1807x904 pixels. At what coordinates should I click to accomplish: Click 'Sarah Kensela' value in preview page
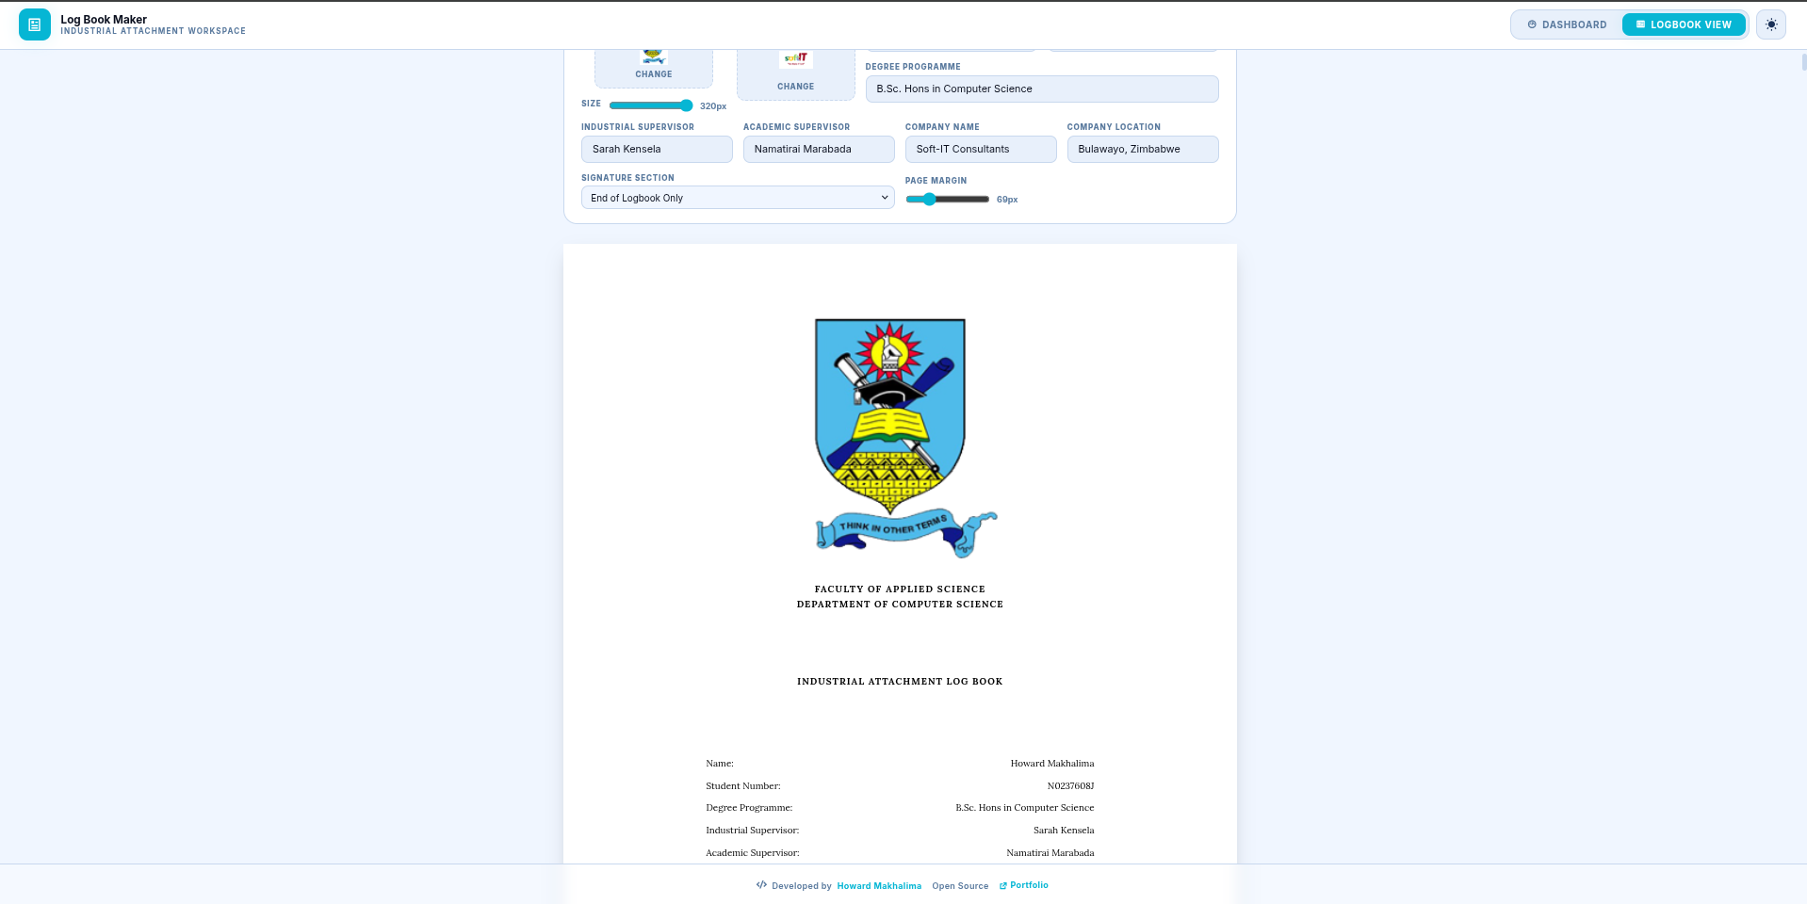point(1064,831)
